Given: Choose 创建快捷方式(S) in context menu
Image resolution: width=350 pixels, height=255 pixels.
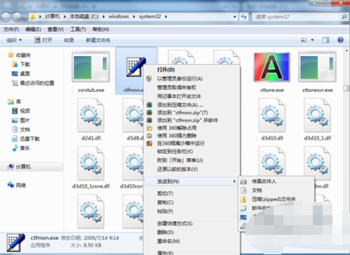Looking at the screenshot, I should click(192, 223).
